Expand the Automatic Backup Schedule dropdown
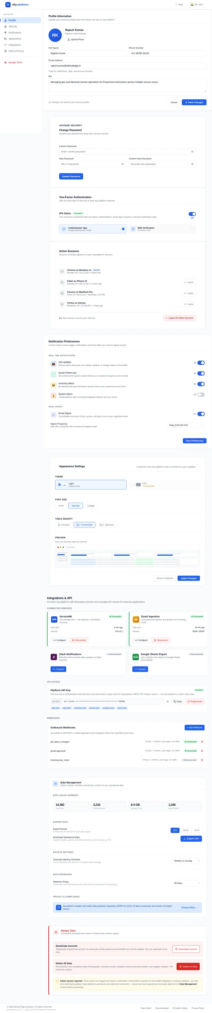Image resolution: width=212 pixels, height=1013 pixels. [x=187, y=861]
